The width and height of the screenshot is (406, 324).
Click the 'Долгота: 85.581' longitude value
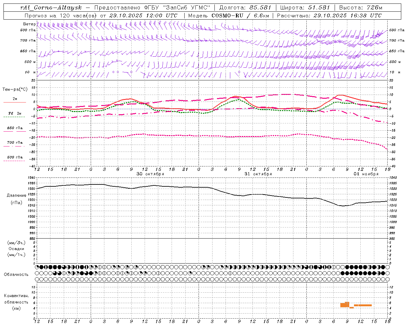point(246,8)
